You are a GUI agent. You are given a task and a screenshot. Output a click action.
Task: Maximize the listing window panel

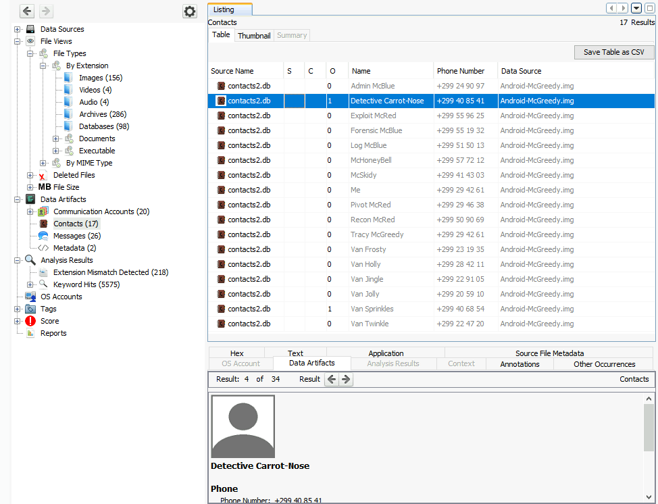pyautogui.click(x=650, y=8)
